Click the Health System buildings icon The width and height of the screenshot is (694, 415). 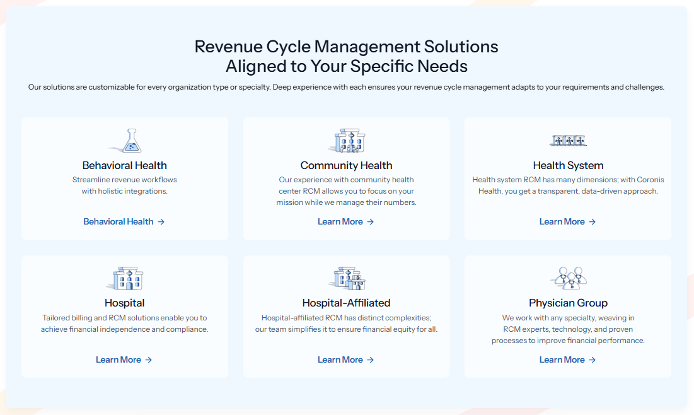[568, 140]
